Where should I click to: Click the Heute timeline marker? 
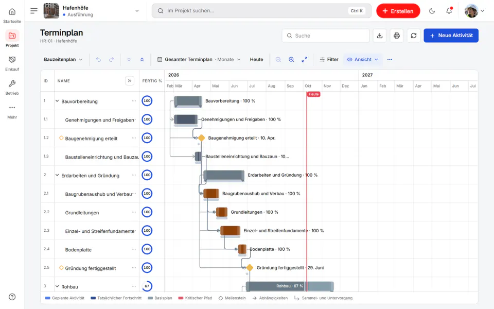coord(313,94)
